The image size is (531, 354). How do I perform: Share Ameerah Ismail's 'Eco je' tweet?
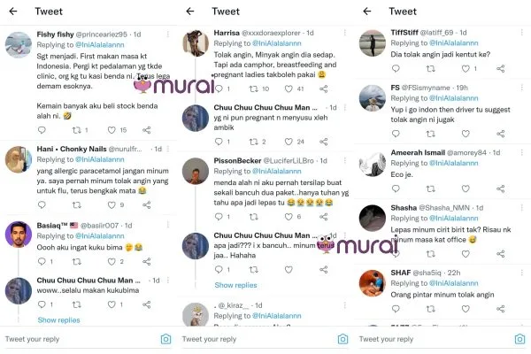click(501, 189)
